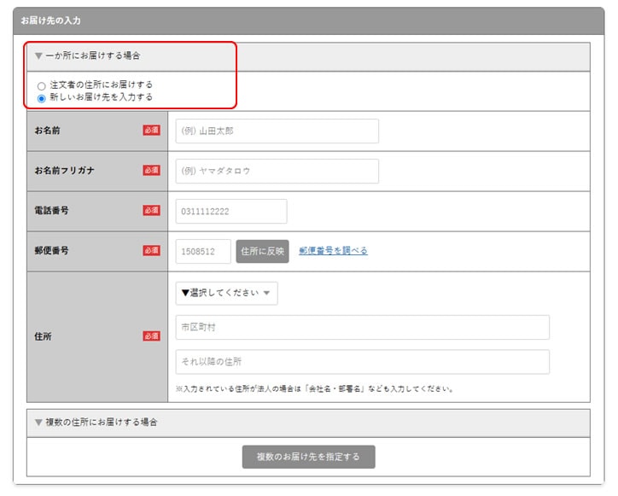The width and height of the screenshot is (618, 496).
Task: Click the 市区町村 address field
Action: click(362, 328)
